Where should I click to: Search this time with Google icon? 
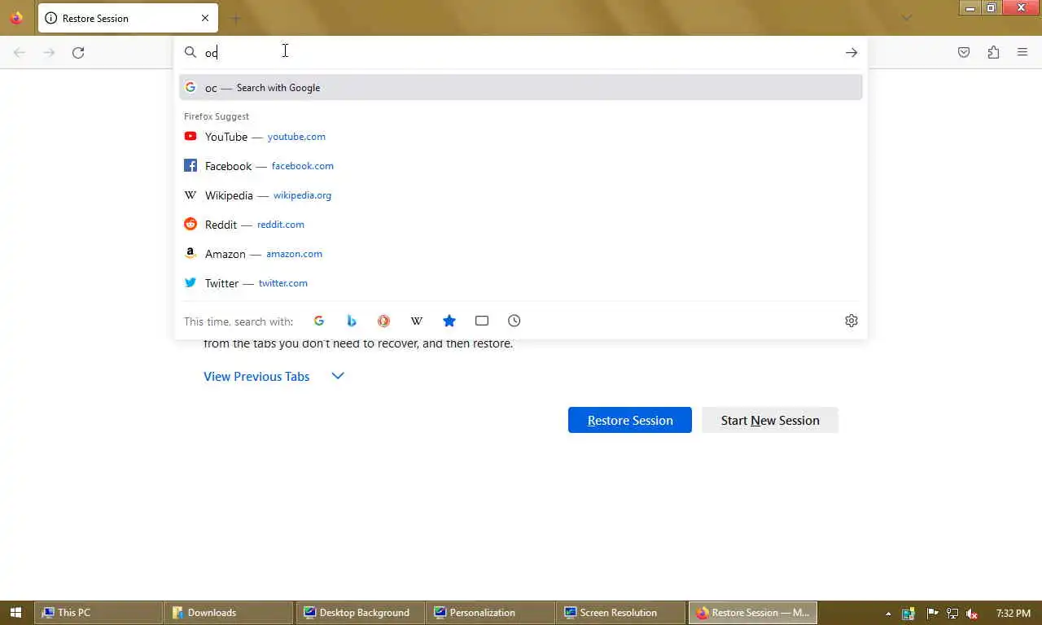(319, 321)
